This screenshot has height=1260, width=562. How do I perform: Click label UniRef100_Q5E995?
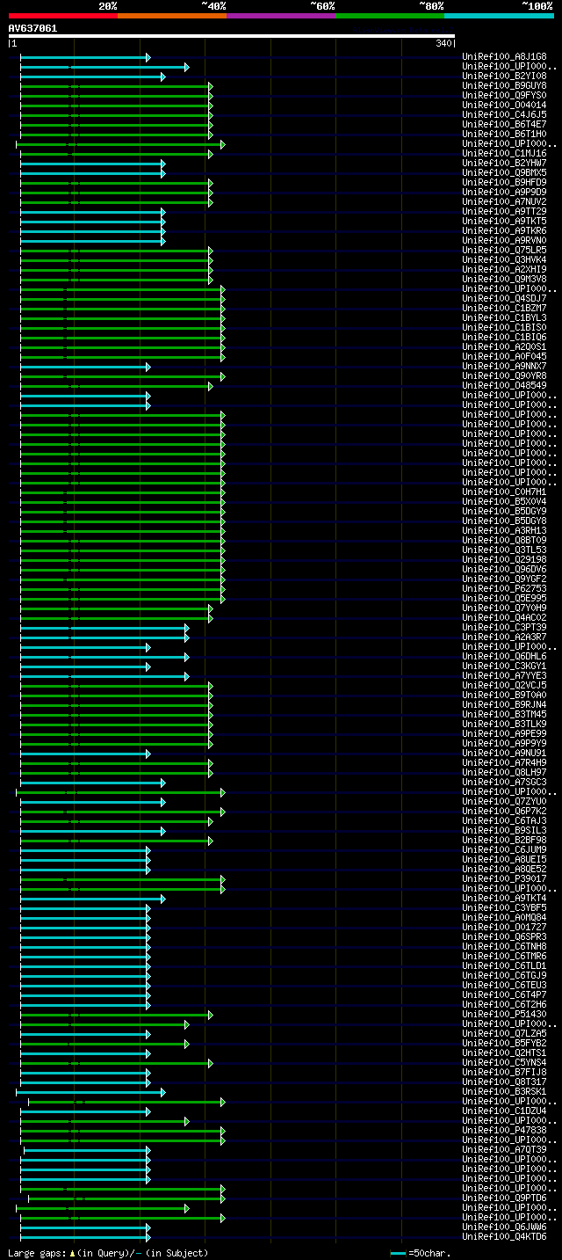coord(504,599)
